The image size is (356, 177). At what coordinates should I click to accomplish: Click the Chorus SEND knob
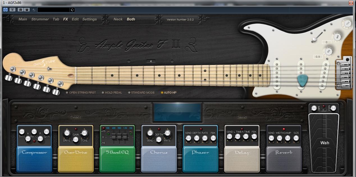(x=150, y=133)
